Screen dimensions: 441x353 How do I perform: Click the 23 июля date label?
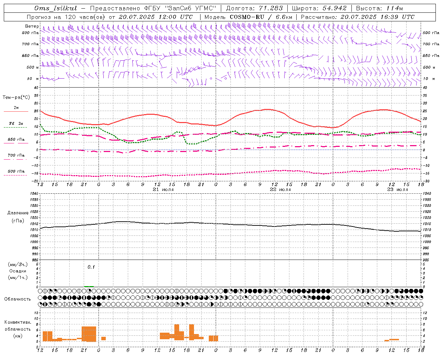point(398,190)
